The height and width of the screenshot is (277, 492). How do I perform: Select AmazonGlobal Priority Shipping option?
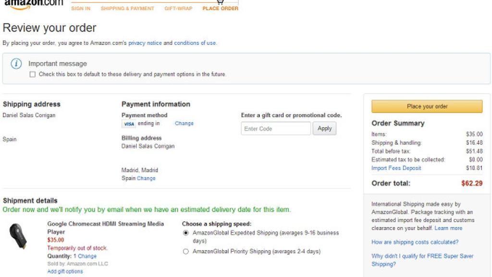tap(186, 252)
